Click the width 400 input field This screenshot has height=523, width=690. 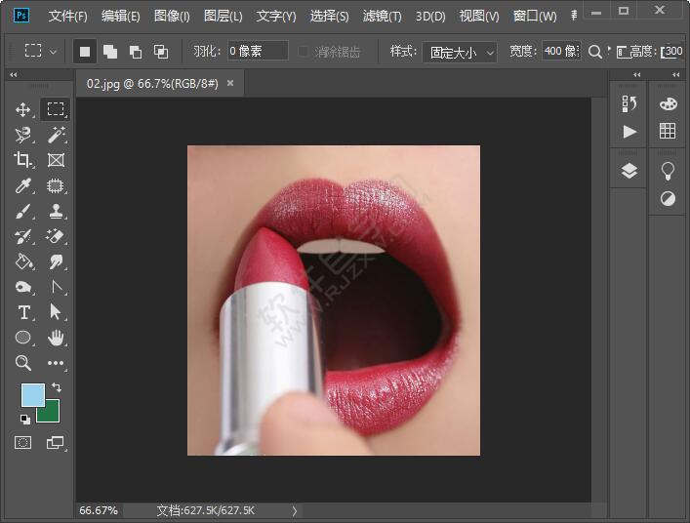point(561,51)
